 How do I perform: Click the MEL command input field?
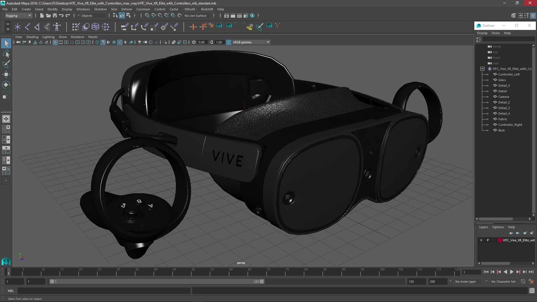pos(104,291)
